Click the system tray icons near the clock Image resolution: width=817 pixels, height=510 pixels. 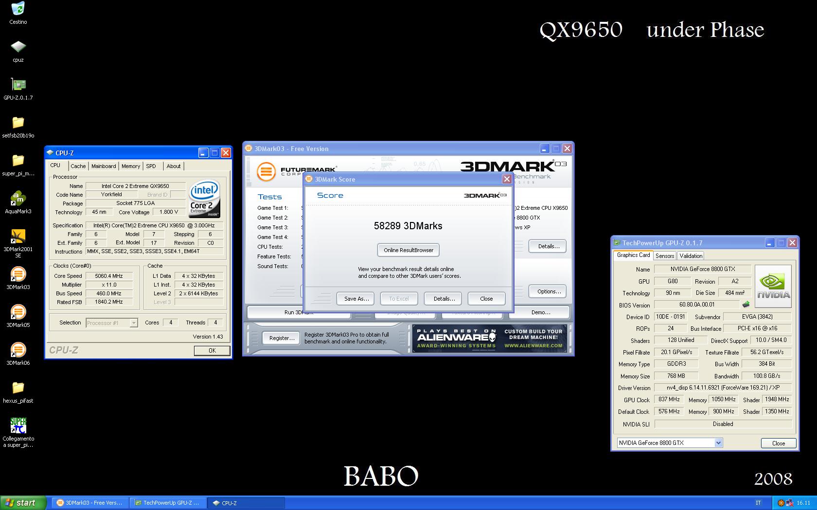coord(785,503)
